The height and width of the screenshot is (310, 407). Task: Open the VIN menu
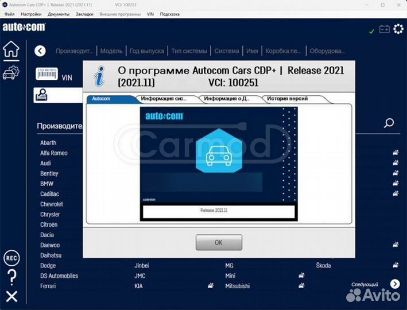click(150, 14)
